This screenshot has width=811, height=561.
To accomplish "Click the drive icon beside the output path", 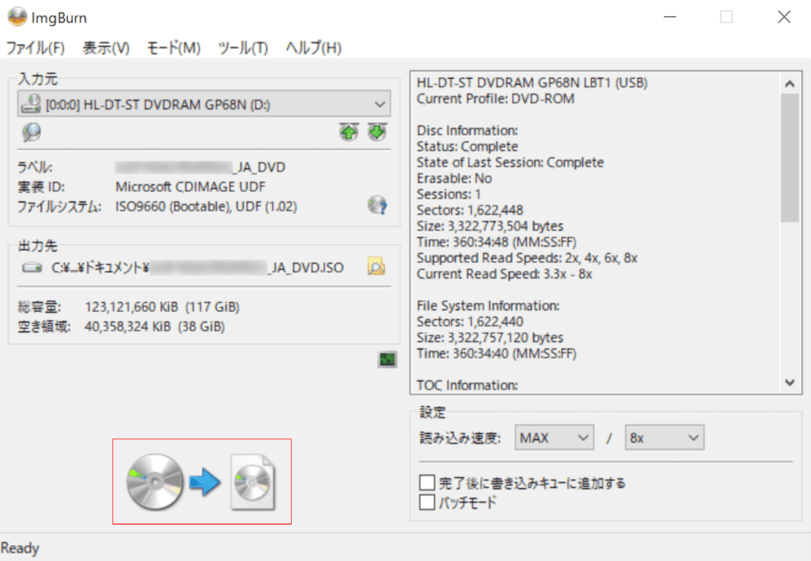I will pos(32,268).
